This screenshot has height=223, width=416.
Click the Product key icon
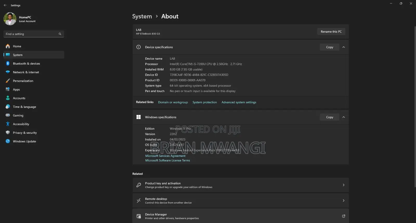point(139,185)
